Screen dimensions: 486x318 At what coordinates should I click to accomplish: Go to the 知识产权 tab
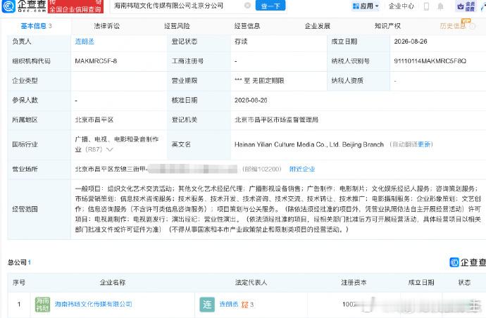coord(387,26)
